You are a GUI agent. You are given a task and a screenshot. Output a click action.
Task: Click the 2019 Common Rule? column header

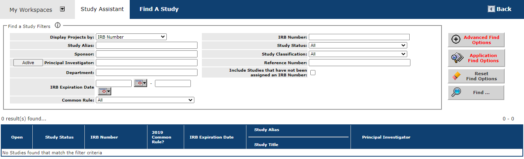click(x=161, y=137)
